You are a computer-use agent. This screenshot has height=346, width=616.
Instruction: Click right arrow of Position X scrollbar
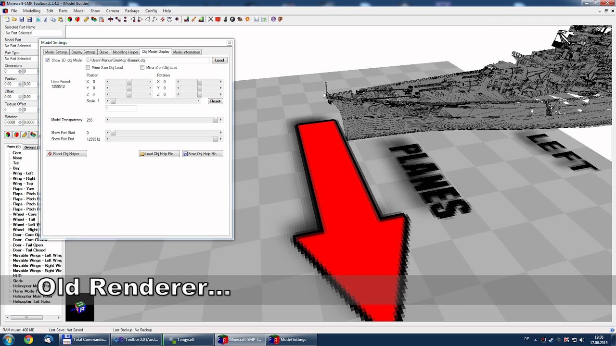click(x=150, y=82)
